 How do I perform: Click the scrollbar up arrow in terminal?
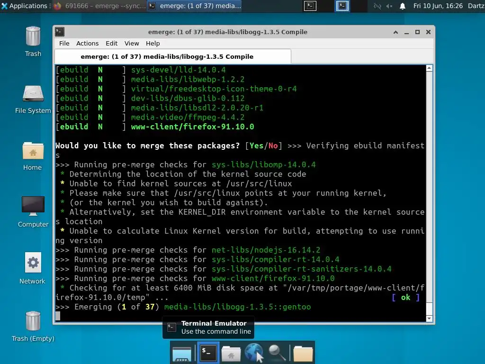point(429,68)
